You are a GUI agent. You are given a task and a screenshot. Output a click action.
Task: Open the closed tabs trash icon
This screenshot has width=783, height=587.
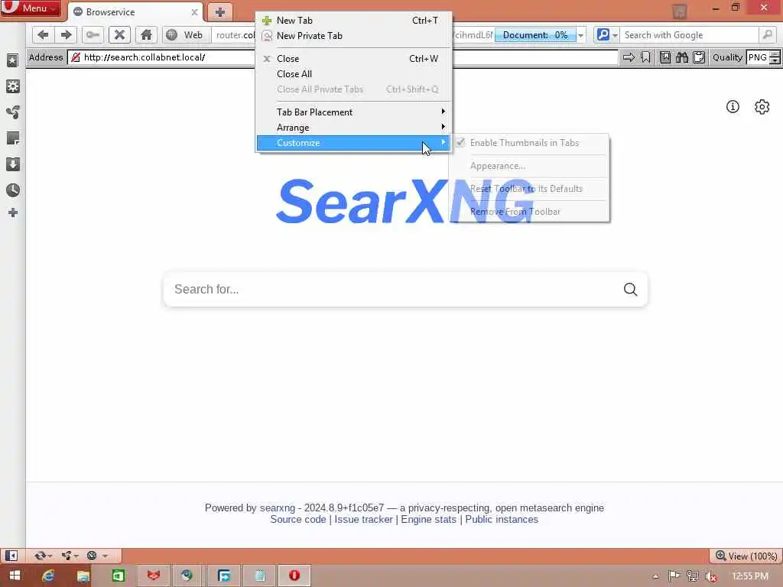pos(679,11)
